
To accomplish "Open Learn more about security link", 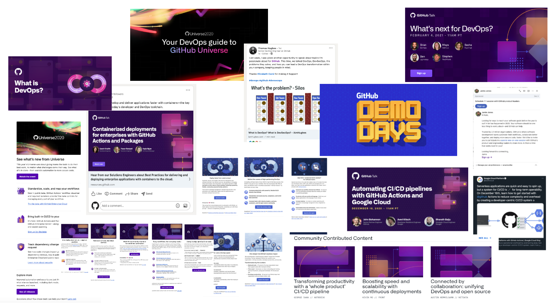I will (40, 262).
